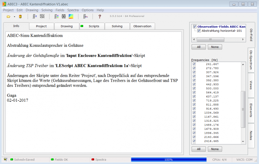Click the colored-bar integral fields icon

56,16
